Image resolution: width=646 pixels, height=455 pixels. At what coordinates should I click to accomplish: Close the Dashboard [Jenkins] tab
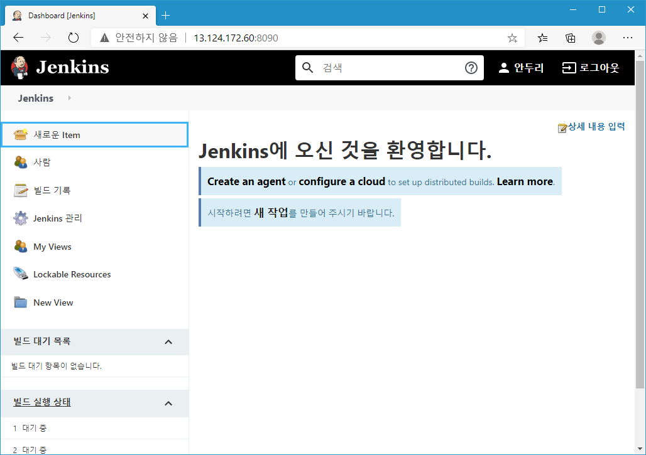[x=145, y=16]
